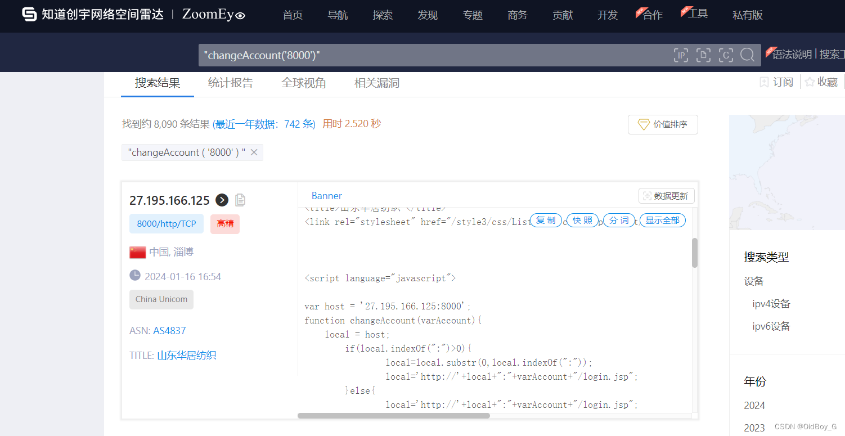The width and height of the screenshot is (845, 436).
Task: Click the magnifier search icon
Action: [747, 55]
